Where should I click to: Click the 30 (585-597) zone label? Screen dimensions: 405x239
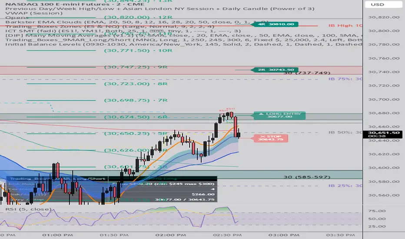click(307, 177)
